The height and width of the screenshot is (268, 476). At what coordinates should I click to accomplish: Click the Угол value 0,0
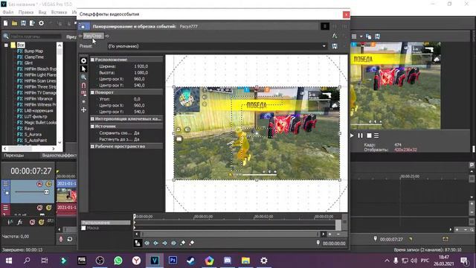point(137,99)
